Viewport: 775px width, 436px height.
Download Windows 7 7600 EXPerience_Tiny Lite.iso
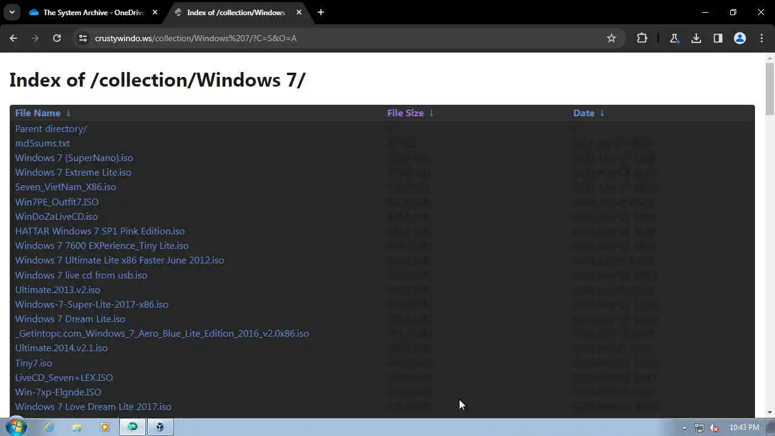tap(102, 245)
